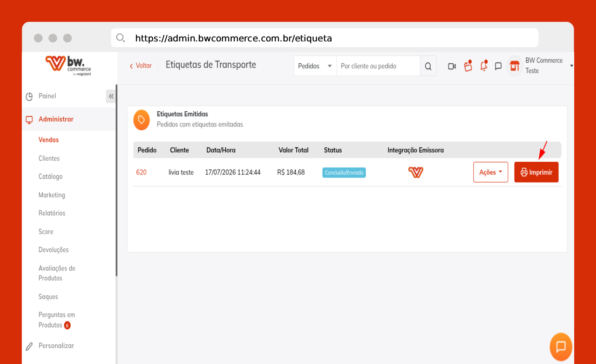This screenshot has width=596, height=364.
Task: Click the Status column header
Action: [x=333, y=150]
